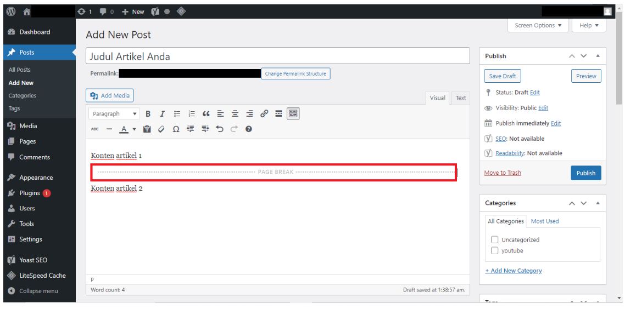This screenshot has width=636, height=309.
Task: Move post to Trash
Action: coord(503,173)
